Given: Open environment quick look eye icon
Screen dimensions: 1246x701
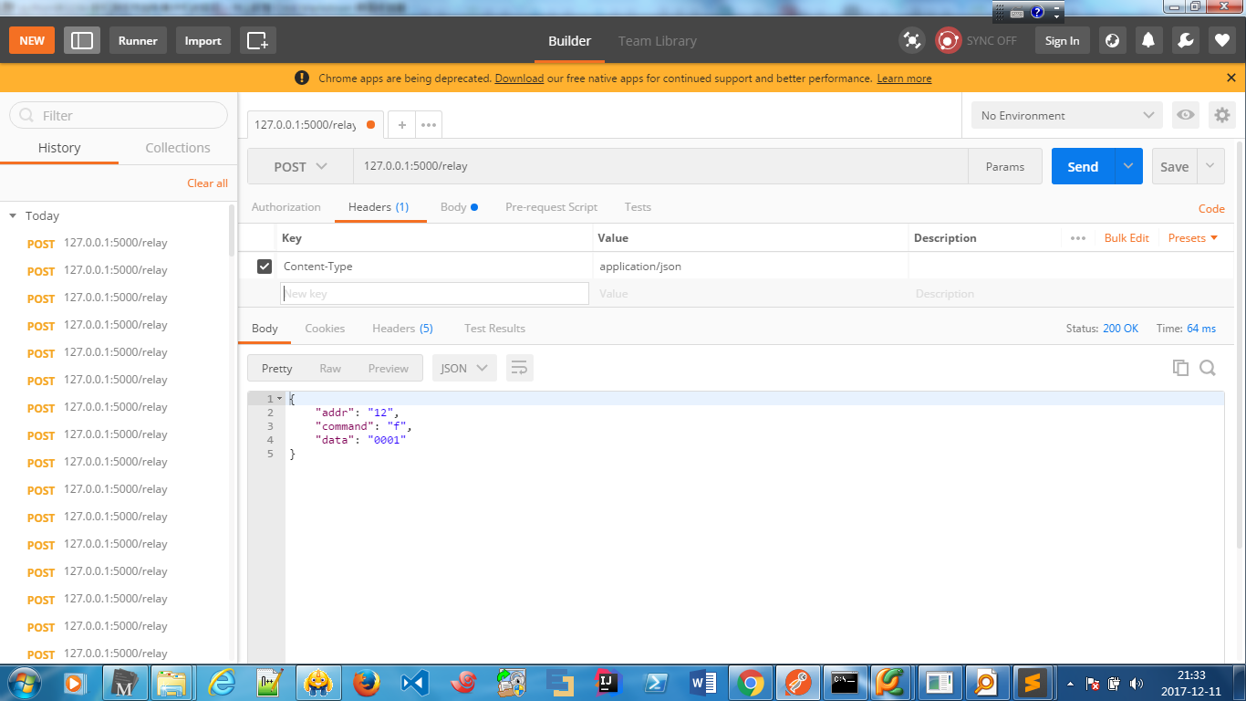Looking at the screenshot, I should click(x=1186, y=115).
